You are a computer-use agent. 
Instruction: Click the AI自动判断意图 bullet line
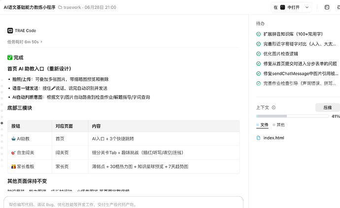[x=81, y=97]
